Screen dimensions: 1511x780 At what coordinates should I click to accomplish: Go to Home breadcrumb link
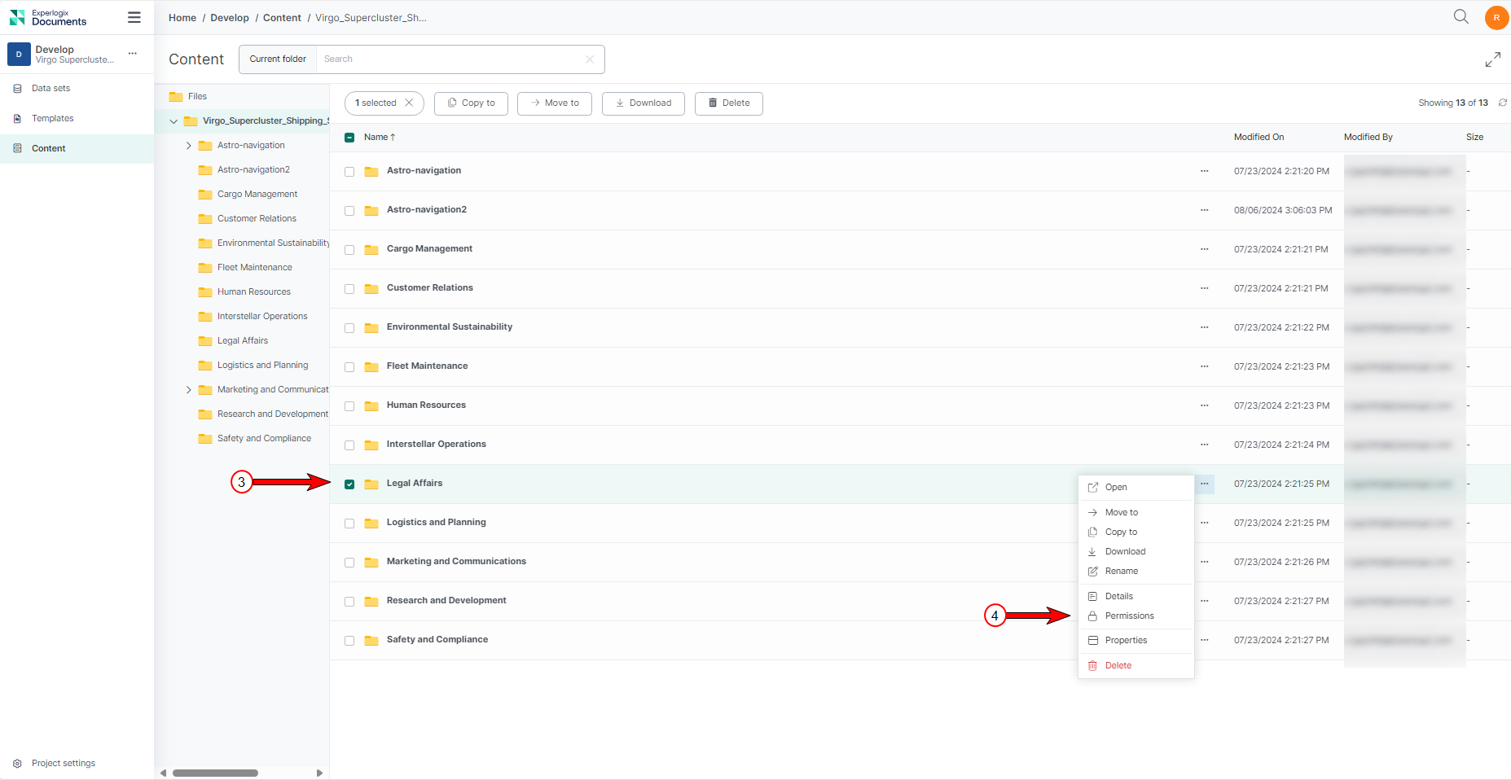click(182, 18)
